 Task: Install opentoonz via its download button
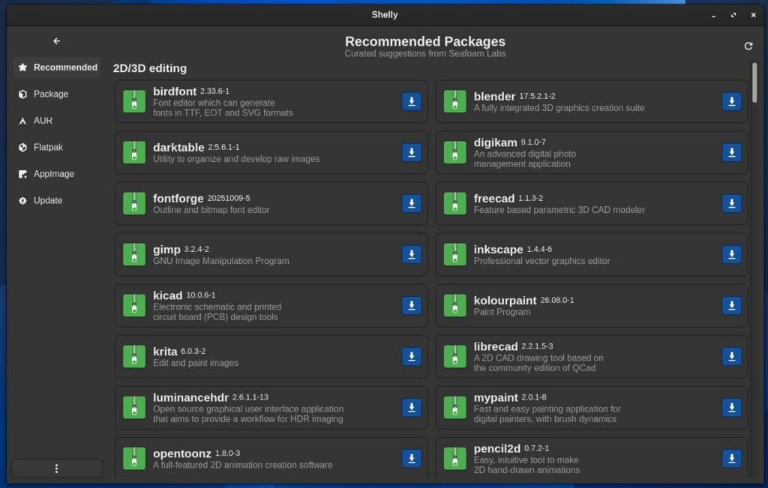(412, 459)
